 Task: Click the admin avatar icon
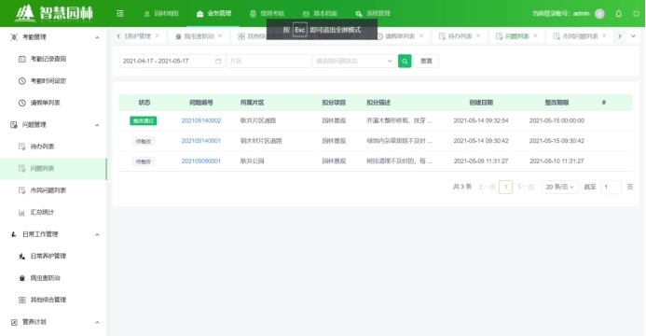coord(600,14)
